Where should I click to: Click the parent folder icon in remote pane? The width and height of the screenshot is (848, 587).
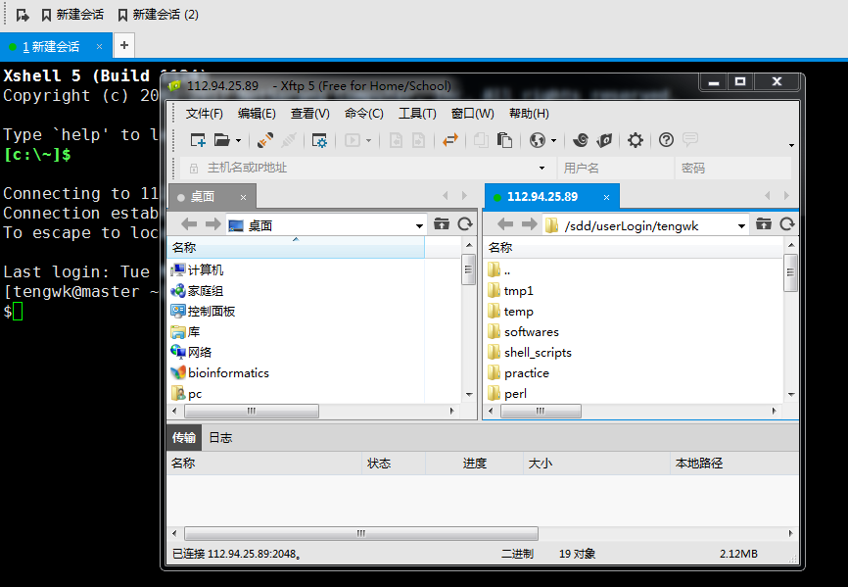(x=763, y=224)
